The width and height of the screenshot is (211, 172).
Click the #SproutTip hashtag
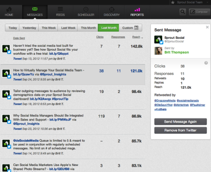pyautogui.click(x=60, y=99)
